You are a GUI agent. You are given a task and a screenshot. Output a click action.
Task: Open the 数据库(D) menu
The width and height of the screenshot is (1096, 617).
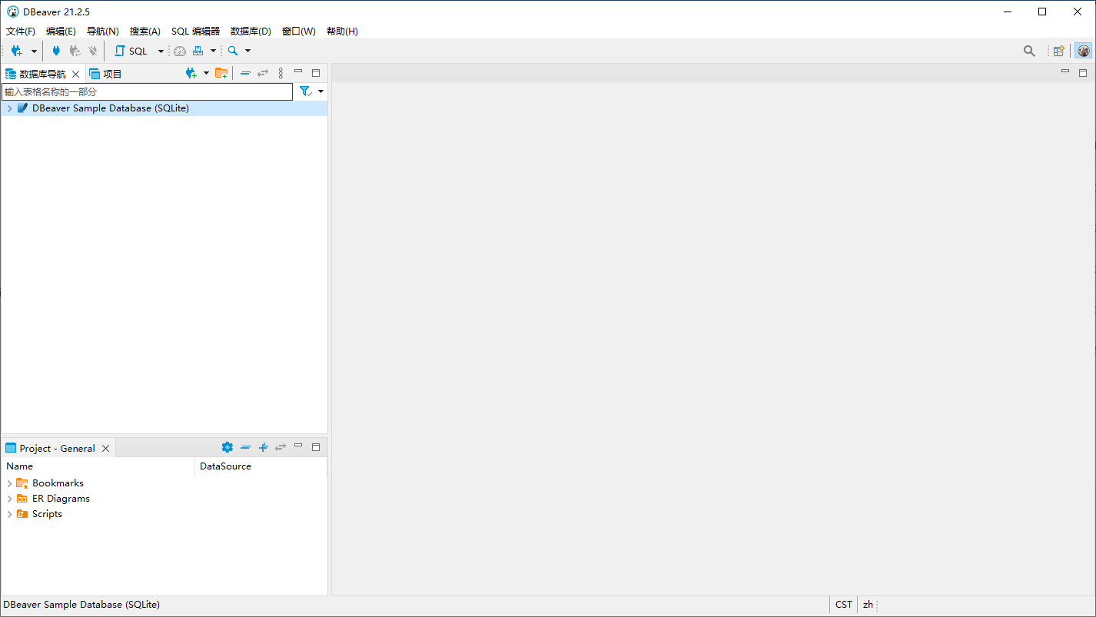tap(251, 32)
